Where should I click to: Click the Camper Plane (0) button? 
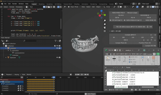point(121,43)
